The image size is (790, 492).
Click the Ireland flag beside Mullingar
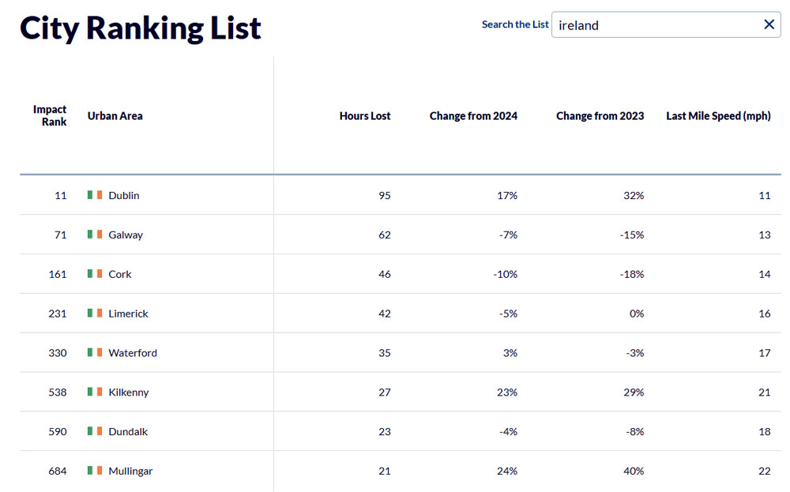[x=95, y=471]
